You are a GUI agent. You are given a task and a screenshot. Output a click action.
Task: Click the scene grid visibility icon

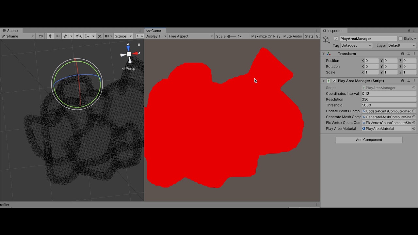tap(87, 36)
